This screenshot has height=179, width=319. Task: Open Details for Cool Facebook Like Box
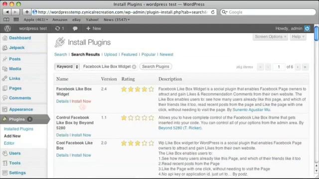pyautogui.click(x=62, y=155)
